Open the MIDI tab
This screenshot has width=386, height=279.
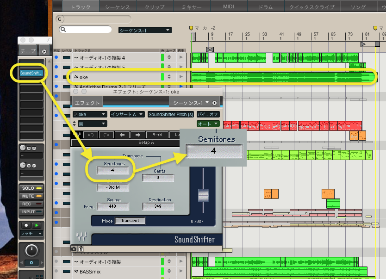click(229, 6)
